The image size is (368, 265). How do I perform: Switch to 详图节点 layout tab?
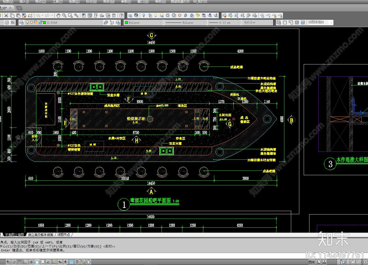click(x=64, y=235)
